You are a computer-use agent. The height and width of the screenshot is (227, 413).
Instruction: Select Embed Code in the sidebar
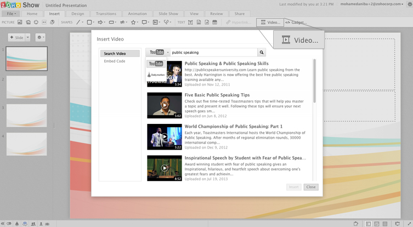coord(115,61)
